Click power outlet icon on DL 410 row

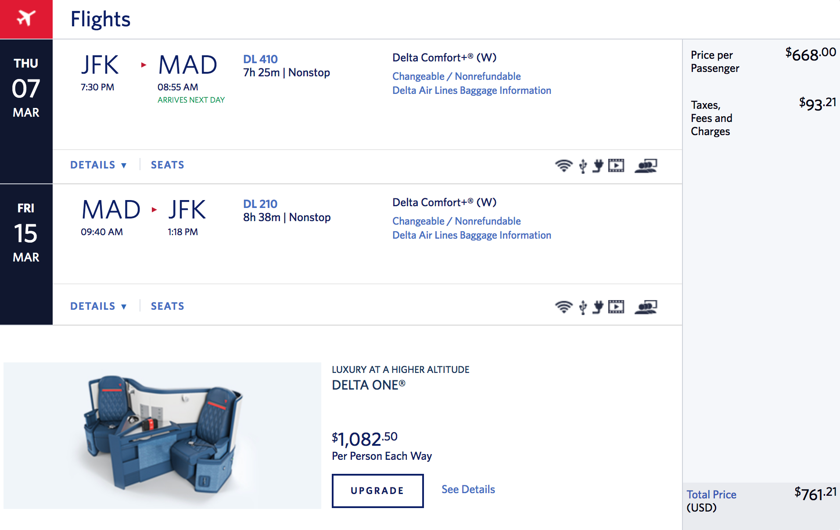[598, 166]
